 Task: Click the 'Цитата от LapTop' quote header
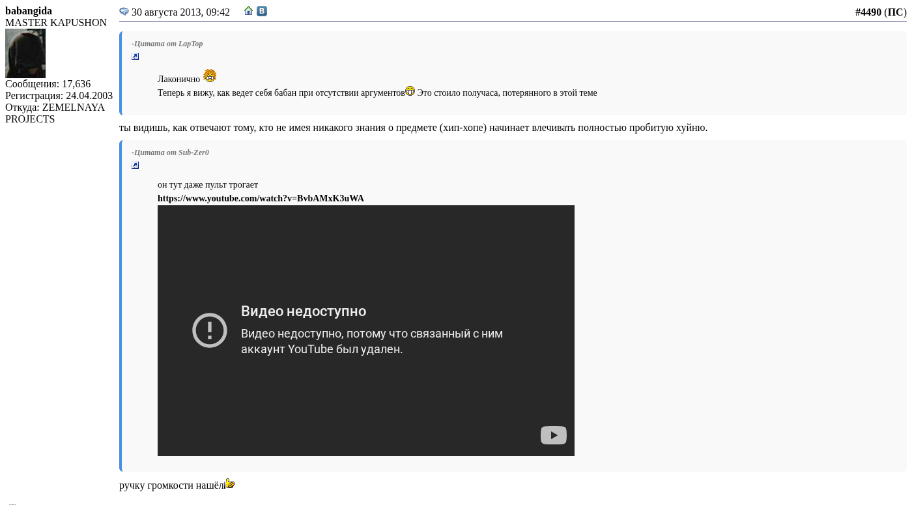click(167, 44)
